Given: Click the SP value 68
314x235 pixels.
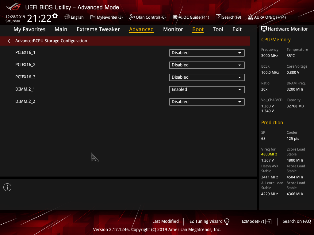Looking at the screenshot, I should [263, 139].
